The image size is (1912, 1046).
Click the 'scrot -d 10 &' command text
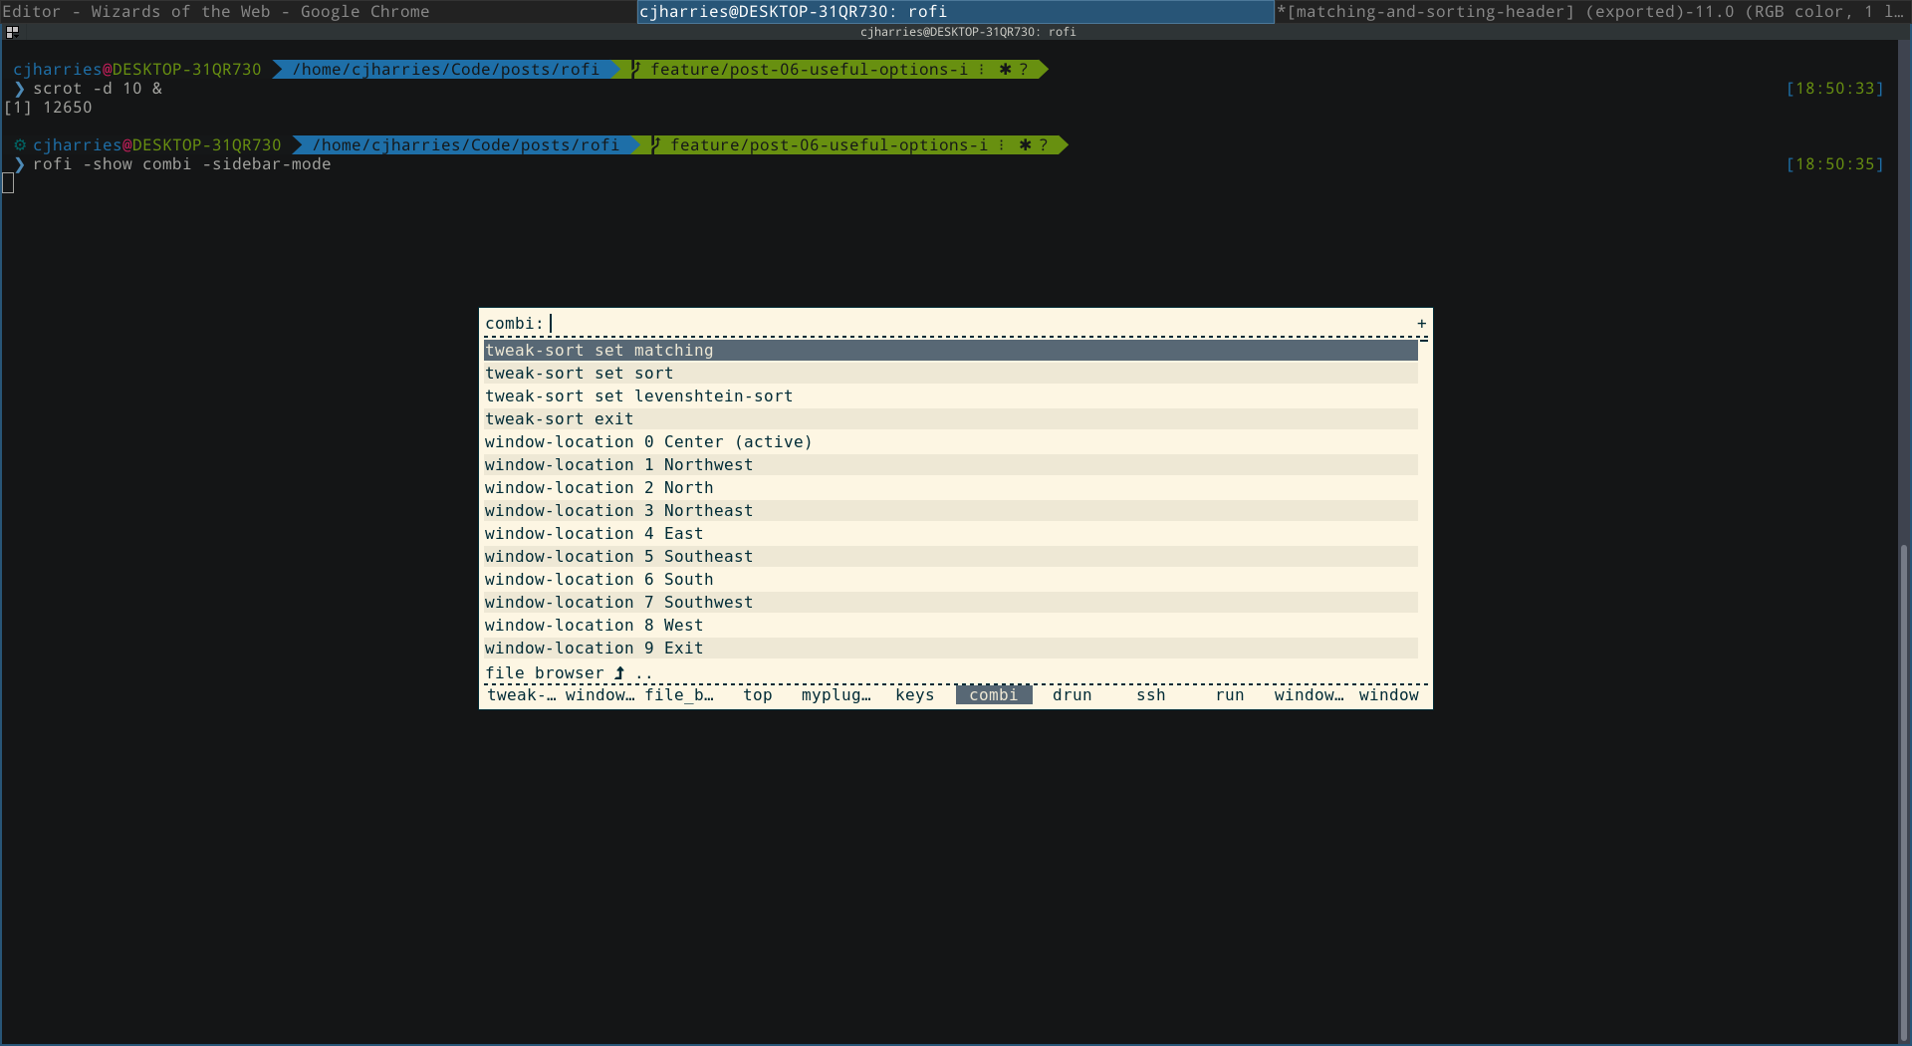(x=98, y=88)
